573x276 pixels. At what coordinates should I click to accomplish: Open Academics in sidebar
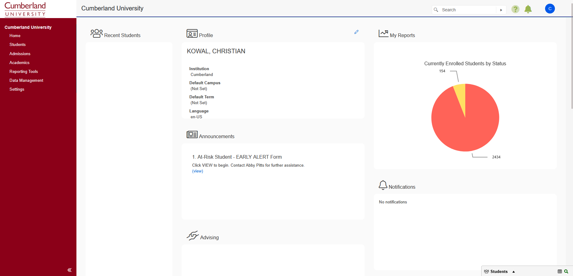(19, 62)
